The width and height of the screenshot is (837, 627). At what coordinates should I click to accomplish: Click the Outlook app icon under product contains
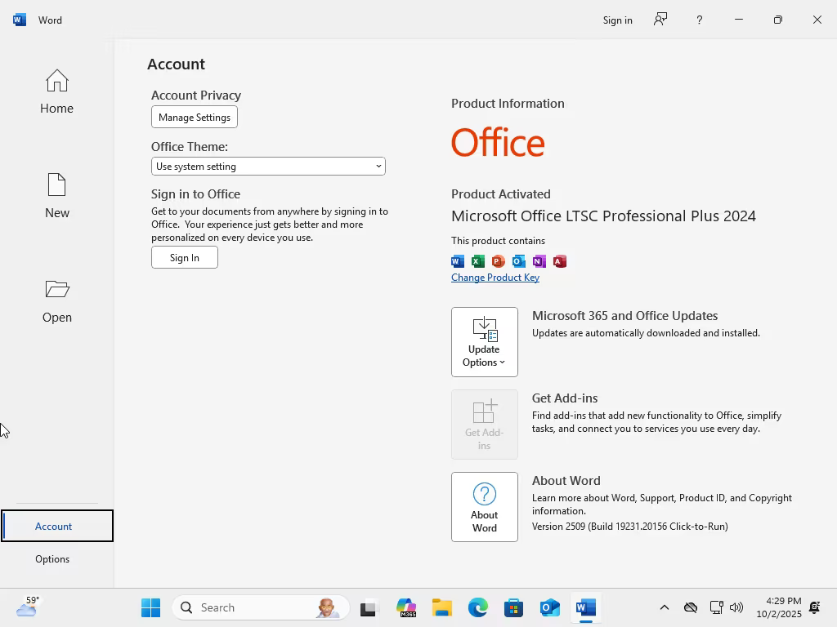point(518,261)
